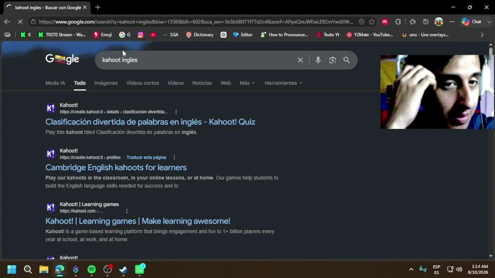This screenshot has width=495, height=278.
Task: Open the Dictionary bookmark
Action: (200, 35)
